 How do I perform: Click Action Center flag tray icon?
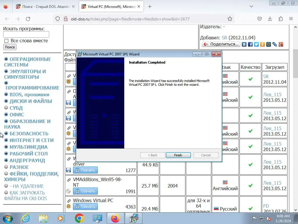click(254, 218)
